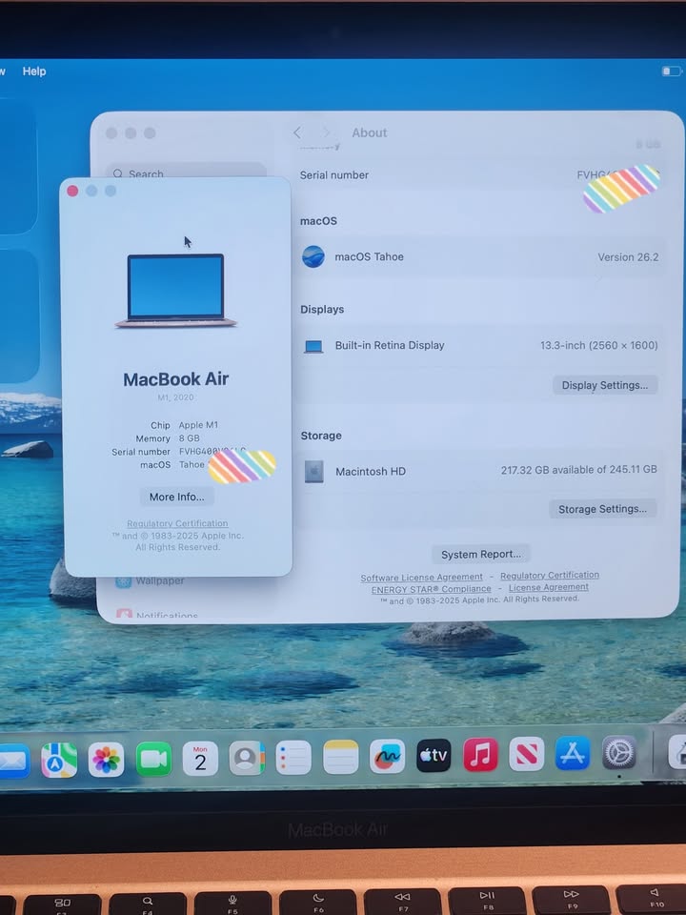Open the Notes app in Dock
Screen dimensions: 686x915
[341, 757]
